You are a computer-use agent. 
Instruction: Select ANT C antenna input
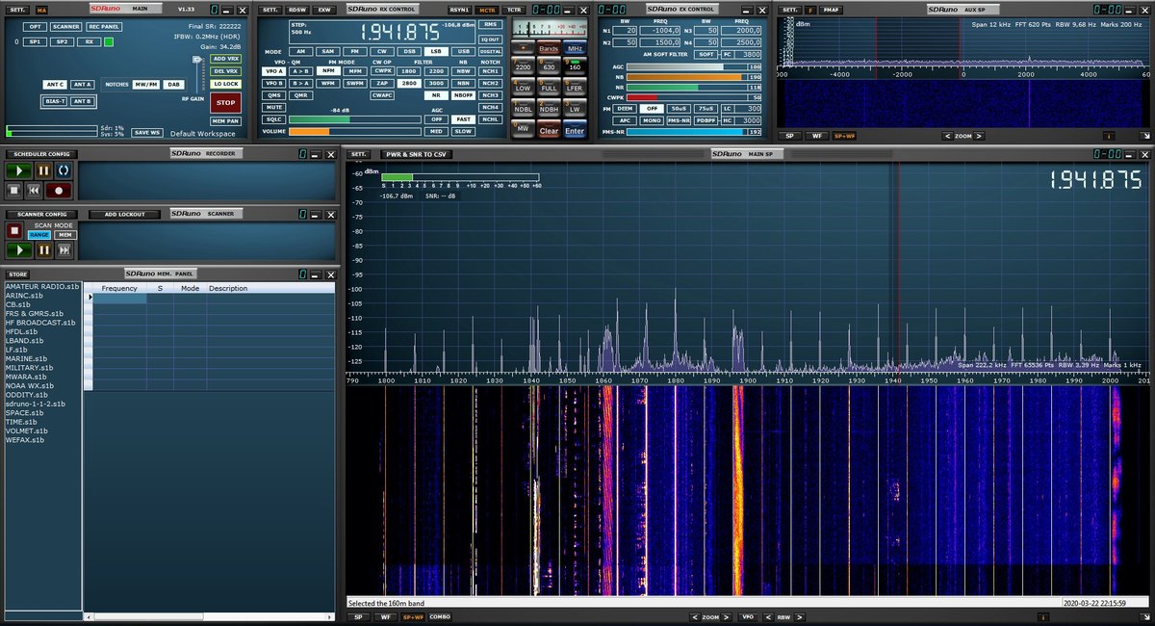55,85
